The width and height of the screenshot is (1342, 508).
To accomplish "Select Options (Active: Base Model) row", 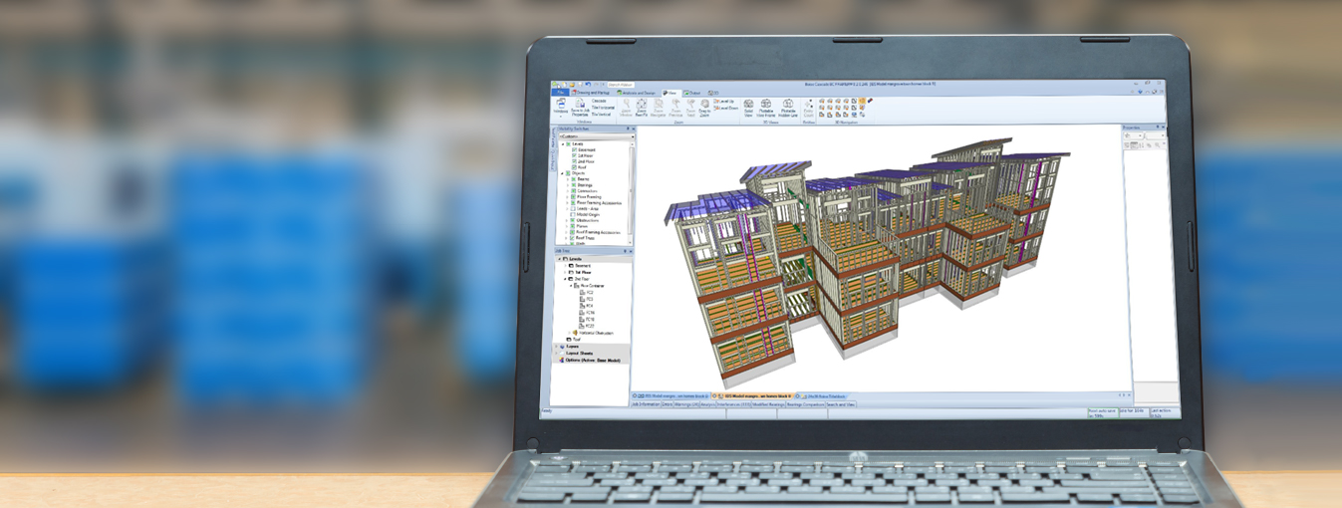I will [x=593, y=360].
